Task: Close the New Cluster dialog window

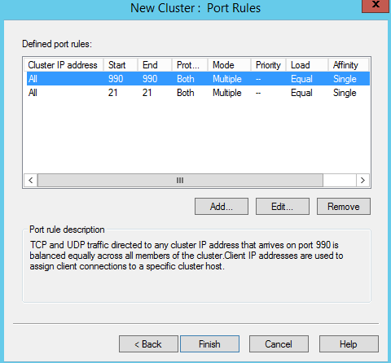Action: (376, 6)
